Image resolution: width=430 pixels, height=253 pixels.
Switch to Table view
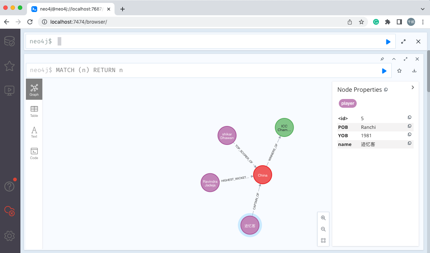coord(34,111)
